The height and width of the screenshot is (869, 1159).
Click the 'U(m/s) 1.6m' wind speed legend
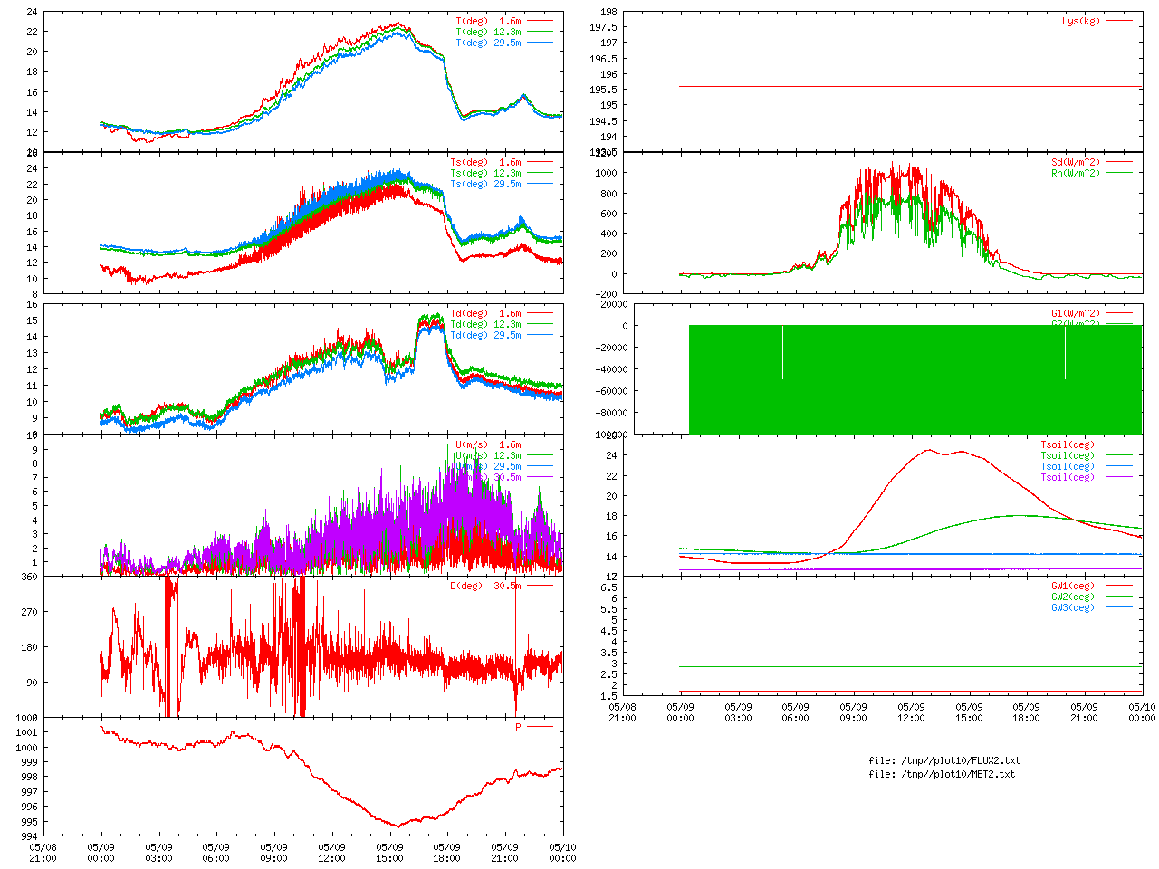click(x=503, y=445)
